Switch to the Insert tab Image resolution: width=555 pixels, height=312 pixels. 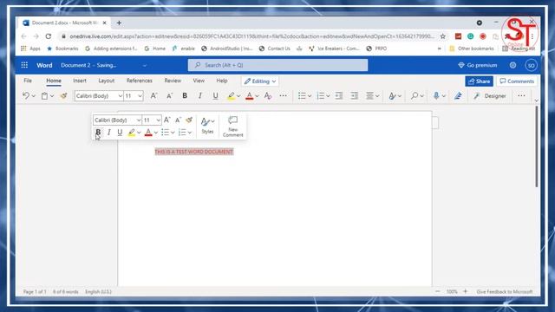pyautogui.click(x=80, y=81)
